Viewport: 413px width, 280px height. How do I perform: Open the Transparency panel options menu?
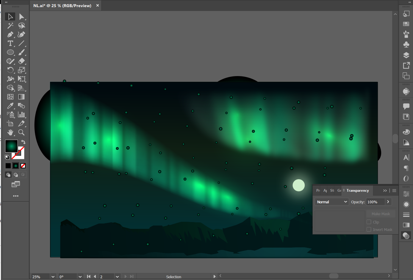click(394, 191)
